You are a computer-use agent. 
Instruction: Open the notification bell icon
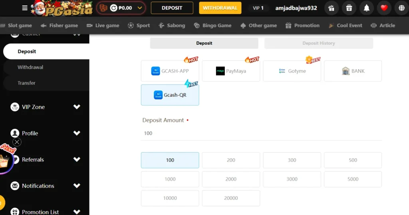367,8
